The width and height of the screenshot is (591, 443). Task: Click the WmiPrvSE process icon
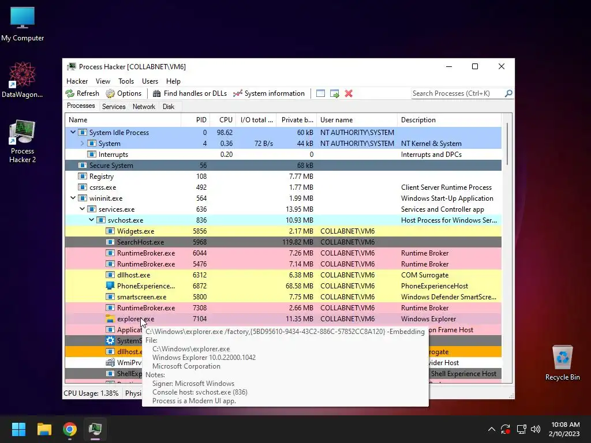pos(110,362)
